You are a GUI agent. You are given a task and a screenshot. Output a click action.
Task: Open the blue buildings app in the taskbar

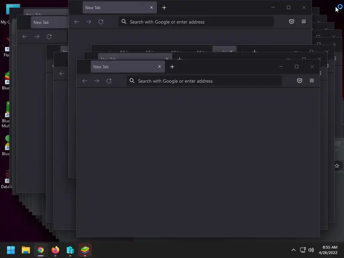(70, 250)
